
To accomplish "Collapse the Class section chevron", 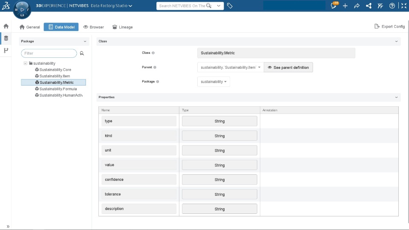I will [396, 41].
